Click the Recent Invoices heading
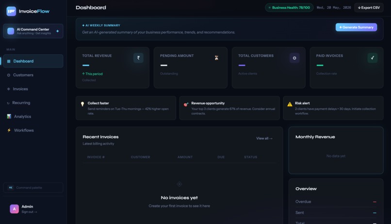Viewport: 391px width, 224px height. coord(100,137)
